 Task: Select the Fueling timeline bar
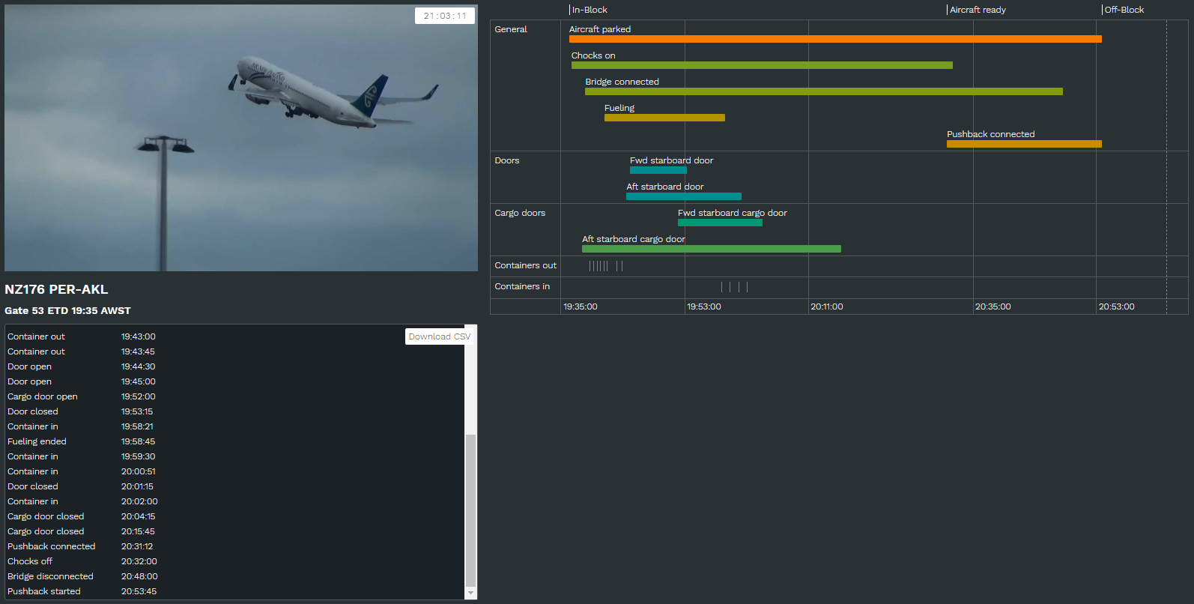[x=664, y=118]
